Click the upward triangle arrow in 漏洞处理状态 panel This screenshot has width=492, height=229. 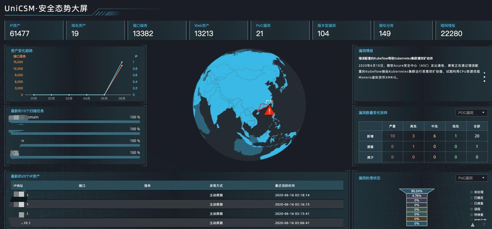(x=473, y=225)
